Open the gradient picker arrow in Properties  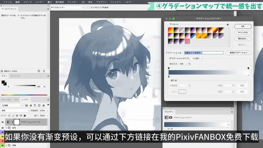pos(228,124)
